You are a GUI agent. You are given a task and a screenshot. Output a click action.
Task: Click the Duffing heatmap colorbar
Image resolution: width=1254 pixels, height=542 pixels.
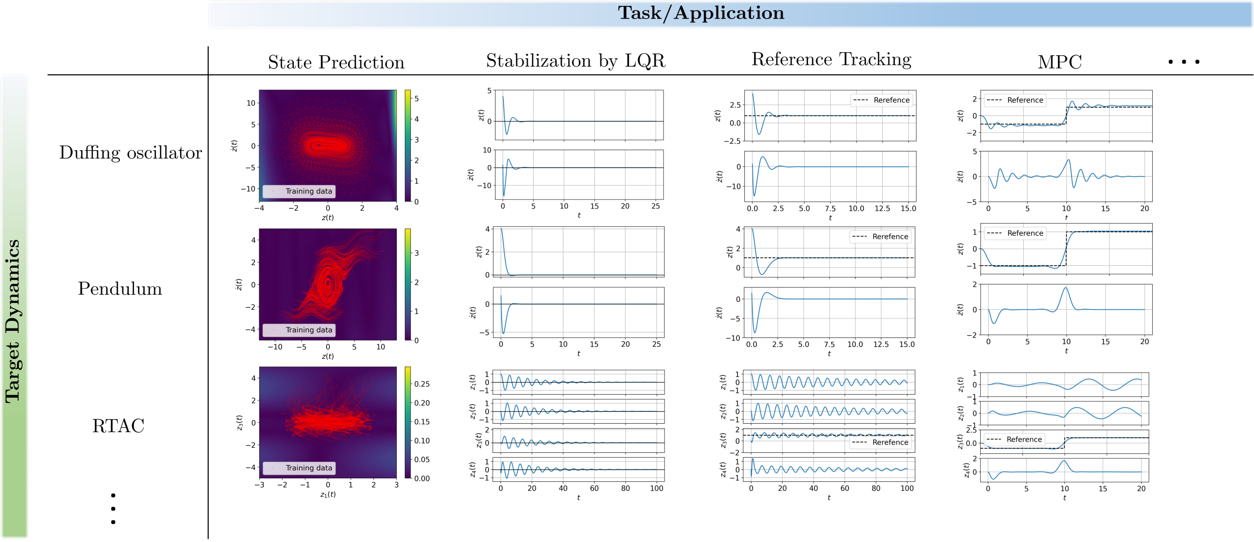(408, 145)
